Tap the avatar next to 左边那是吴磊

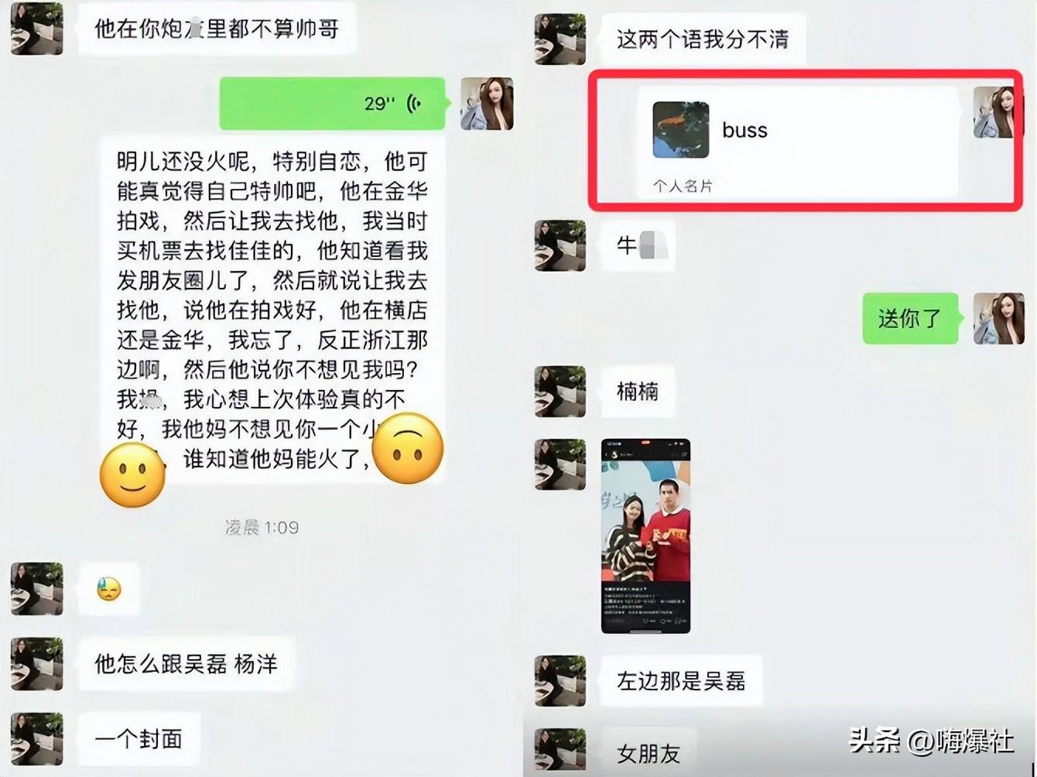click(x=560, y=681)
